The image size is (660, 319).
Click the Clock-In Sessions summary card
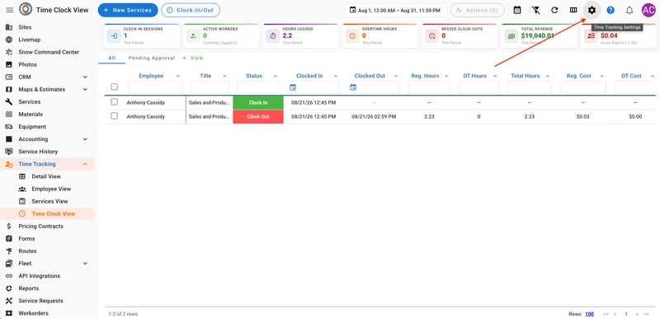142,36
